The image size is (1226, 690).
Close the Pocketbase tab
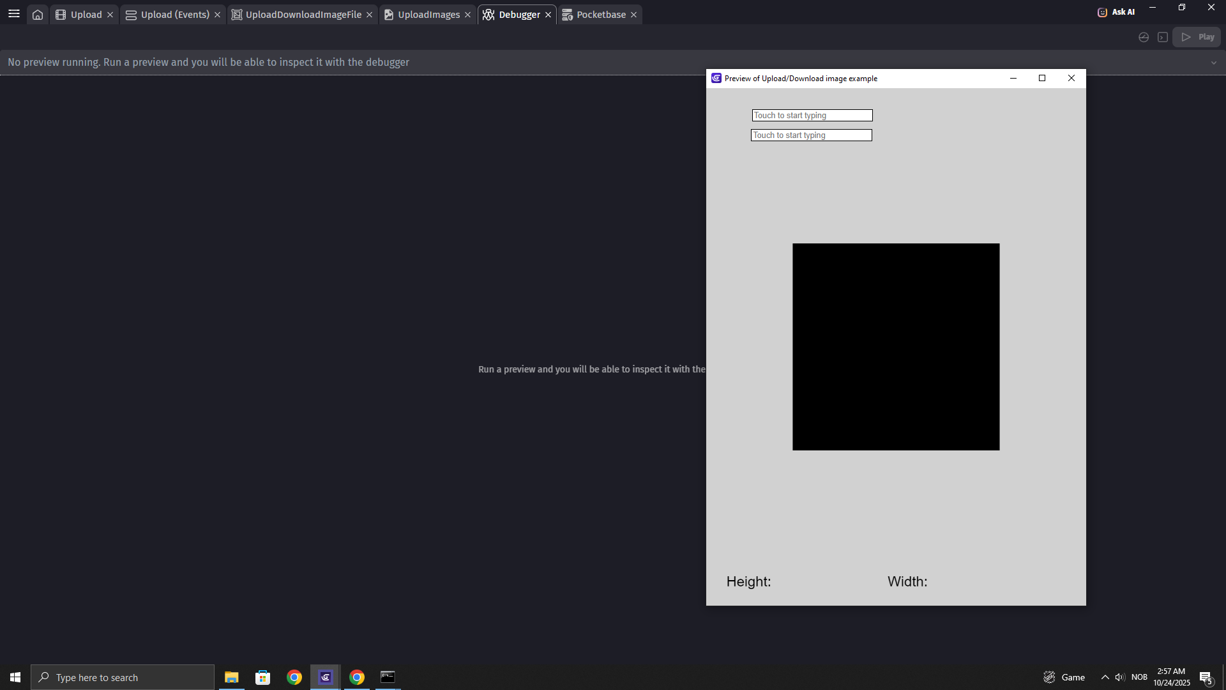point(633,15)
